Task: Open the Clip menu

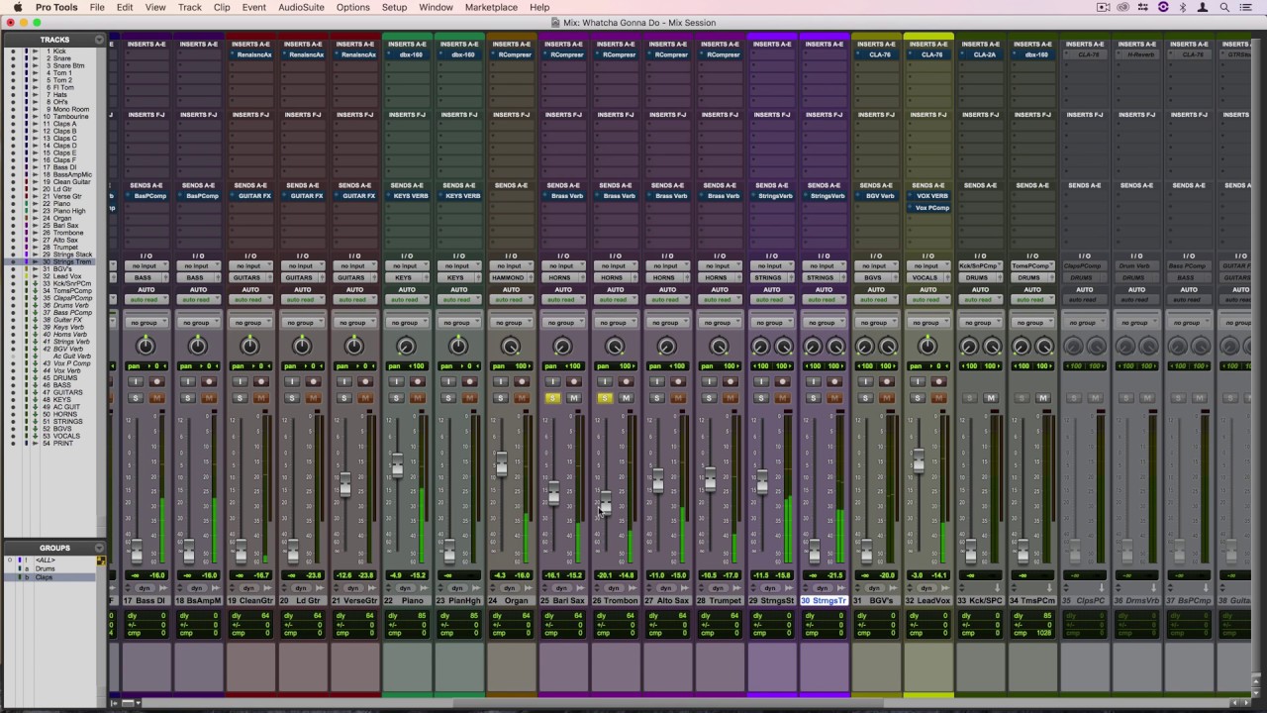Action: [222, 7]
